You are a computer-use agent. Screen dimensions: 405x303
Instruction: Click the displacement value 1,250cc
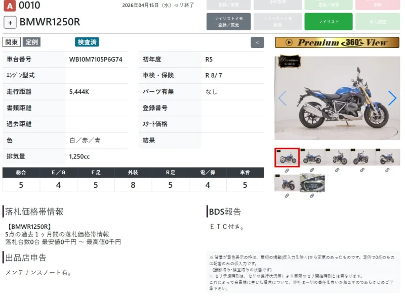79,157
